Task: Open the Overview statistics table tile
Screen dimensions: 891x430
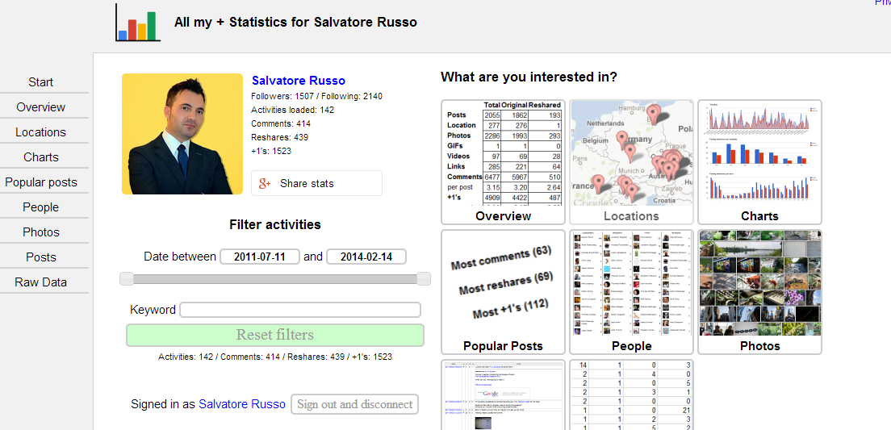Action: (x=504, y=162)
